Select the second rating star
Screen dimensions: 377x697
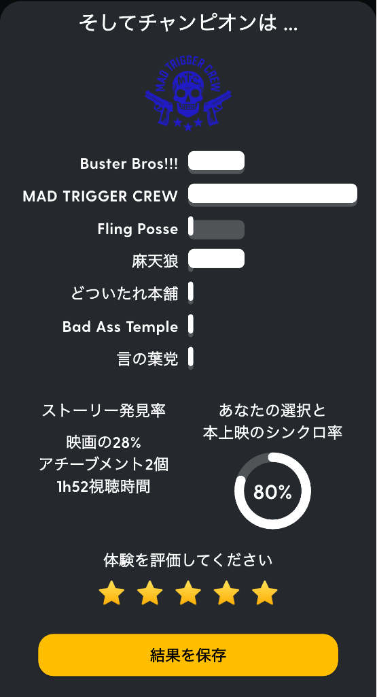[x=150, y=593]
